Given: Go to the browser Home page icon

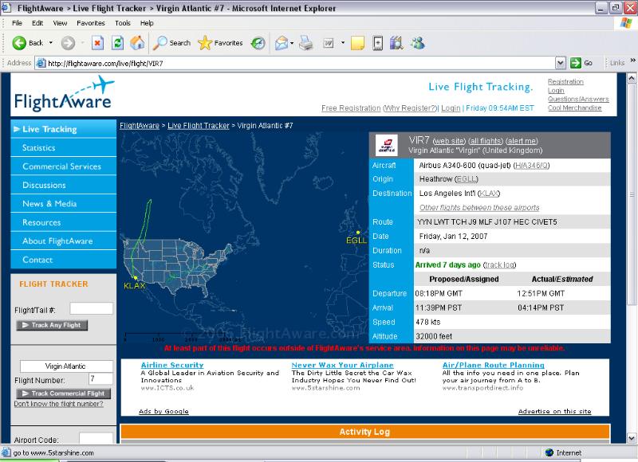Looking at the screenshot, I should point(137,42).
